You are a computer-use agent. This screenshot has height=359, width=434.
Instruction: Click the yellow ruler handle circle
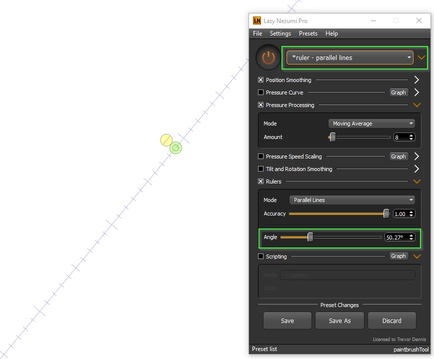tap(166, 140)
